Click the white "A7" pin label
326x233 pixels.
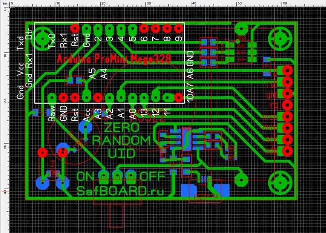(190, 88)
